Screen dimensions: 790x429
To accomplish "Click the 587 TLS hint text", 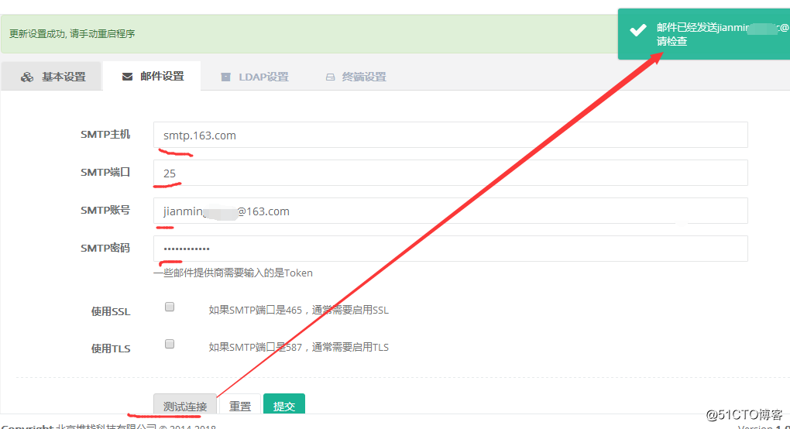I will 299,347.
